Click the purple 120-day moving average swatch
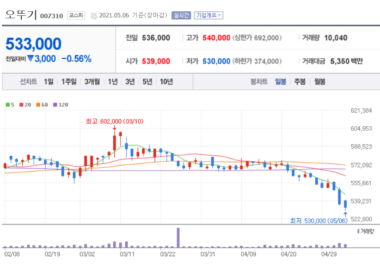 tap(55, 105)
